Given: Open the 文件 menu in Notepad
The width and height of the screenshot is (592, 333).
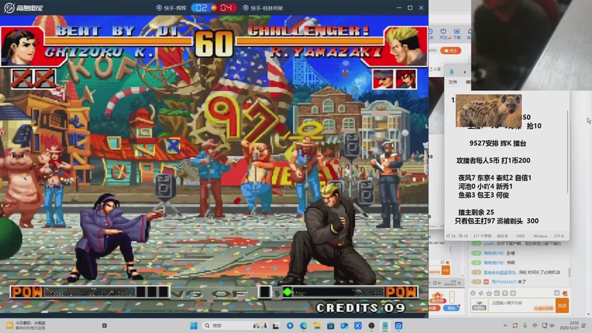Looking at the screenshot, I should (x=453, y=82).
